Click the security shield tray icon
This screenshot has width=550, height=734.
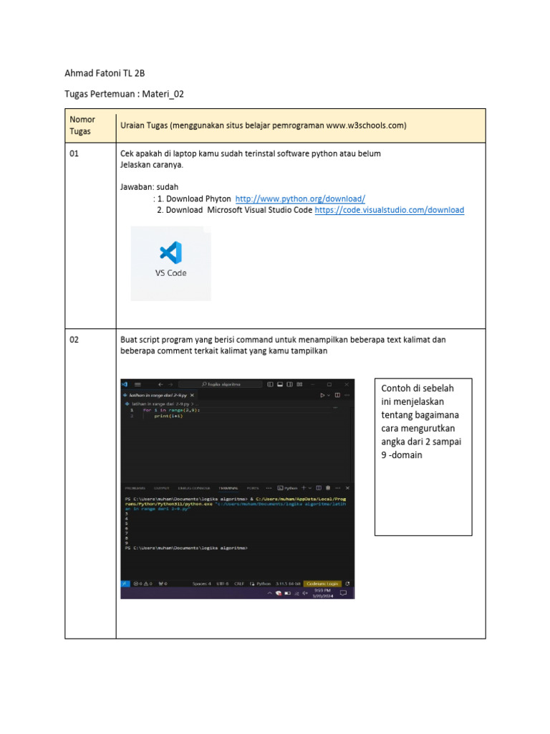coord(279,593)
